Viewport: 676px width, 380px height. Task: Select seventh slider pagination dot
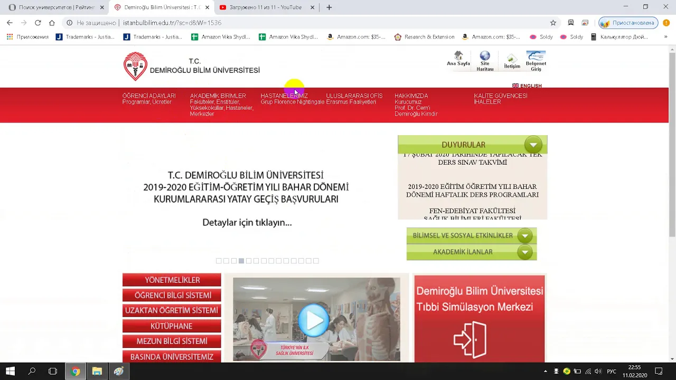click(x=264, y=261)
